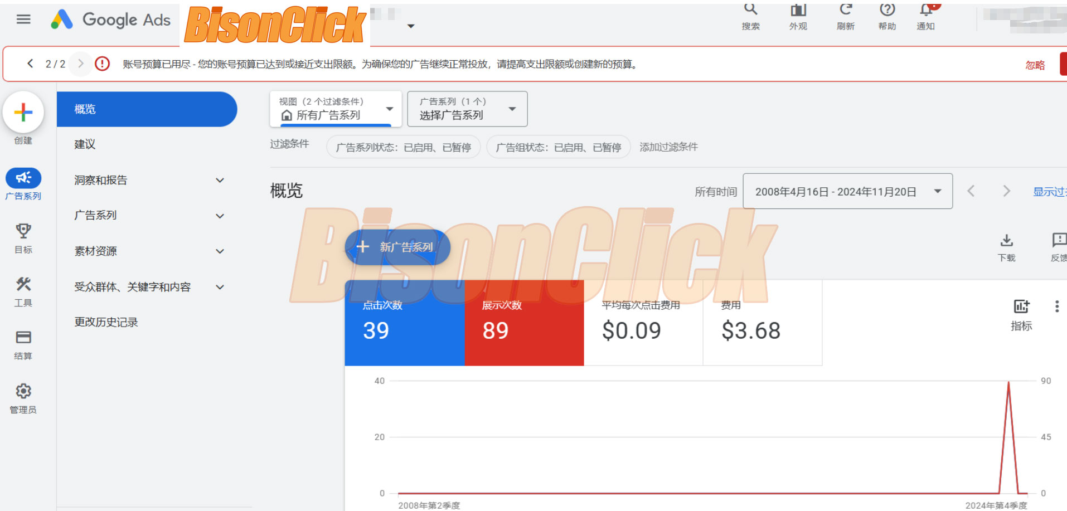
Task: Open the hamburger main menu
Action: pos(23,20)
